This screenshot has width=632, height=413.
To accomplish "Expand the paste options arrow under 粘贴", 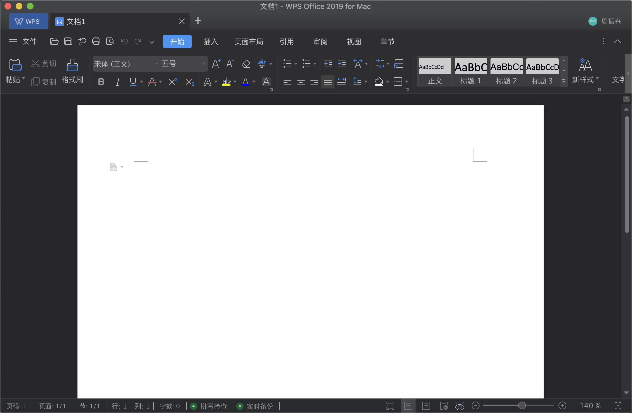I will (23, 78).
